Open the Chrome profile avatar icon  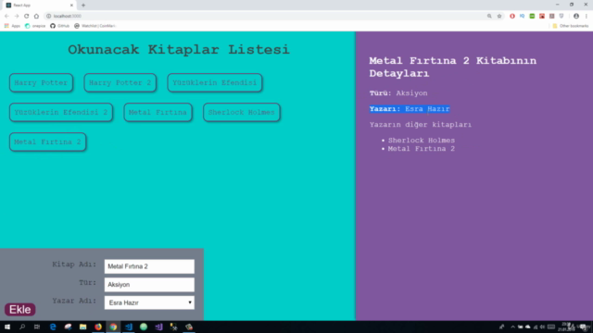[x=576, y=17]
